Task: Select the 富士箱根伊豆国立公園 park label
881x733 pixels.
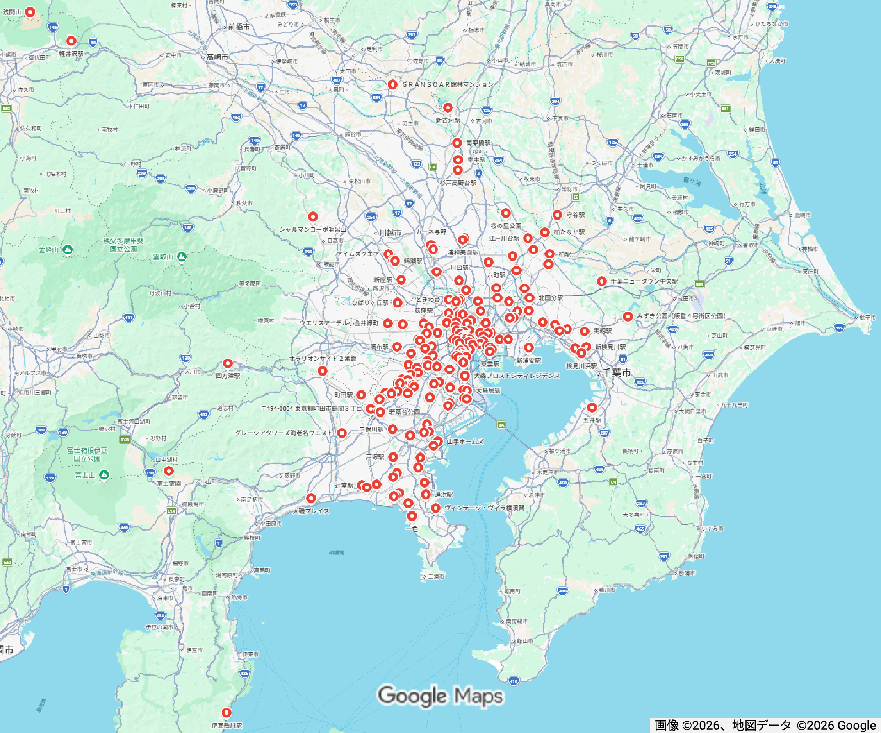Action: click(87, 454)
